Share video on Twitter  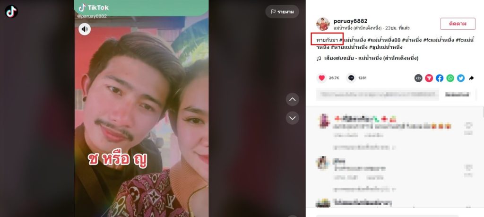(x=461, y=78)
